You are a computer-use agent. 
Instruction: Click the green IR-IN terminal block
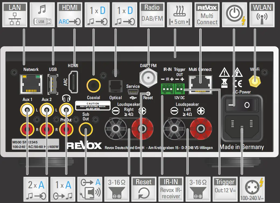pyautogui.click(x=167, y=89)
